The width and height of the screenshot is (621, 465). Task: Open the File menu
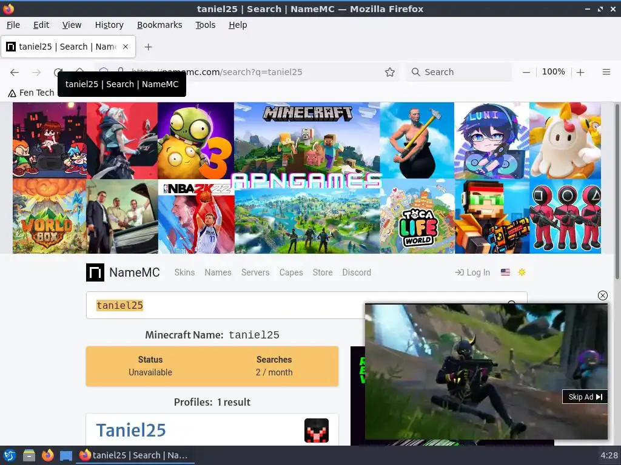click(x=13, y=25)
